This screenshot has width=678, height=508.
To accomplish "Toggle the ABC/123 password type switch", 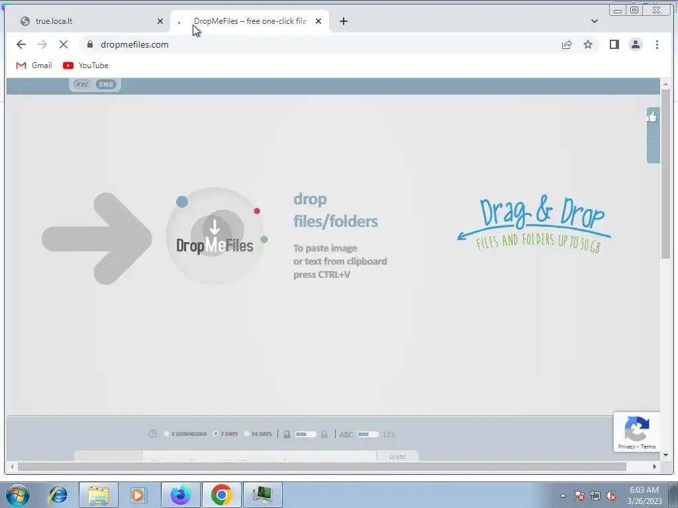I will click(368, 434).
